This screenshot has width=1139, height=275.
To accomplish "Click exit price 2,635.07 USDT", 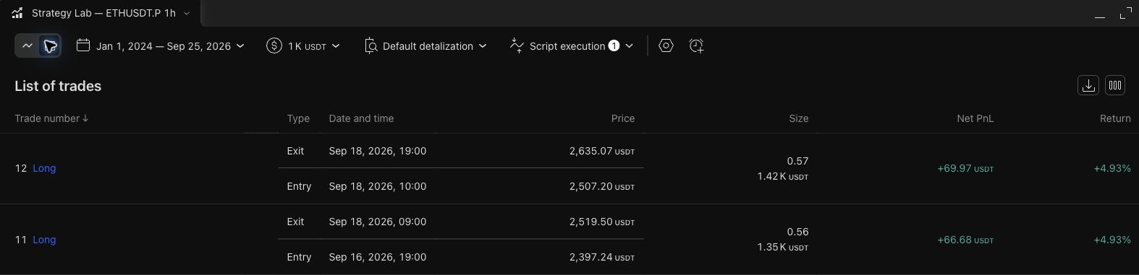I will tap(602, 152).
